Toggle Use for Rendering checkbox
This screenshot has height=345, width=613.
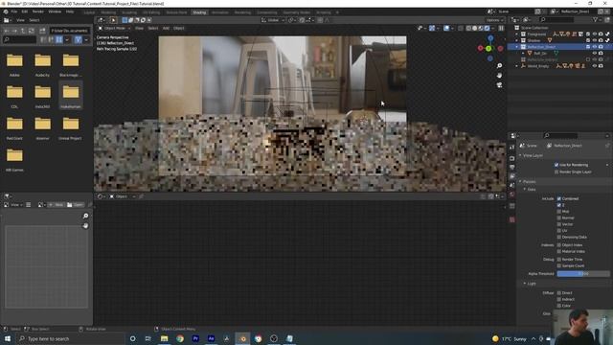pos(556,165)
